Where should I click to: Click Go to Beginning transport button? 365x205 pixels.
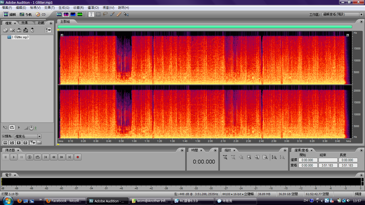[46, 157]
